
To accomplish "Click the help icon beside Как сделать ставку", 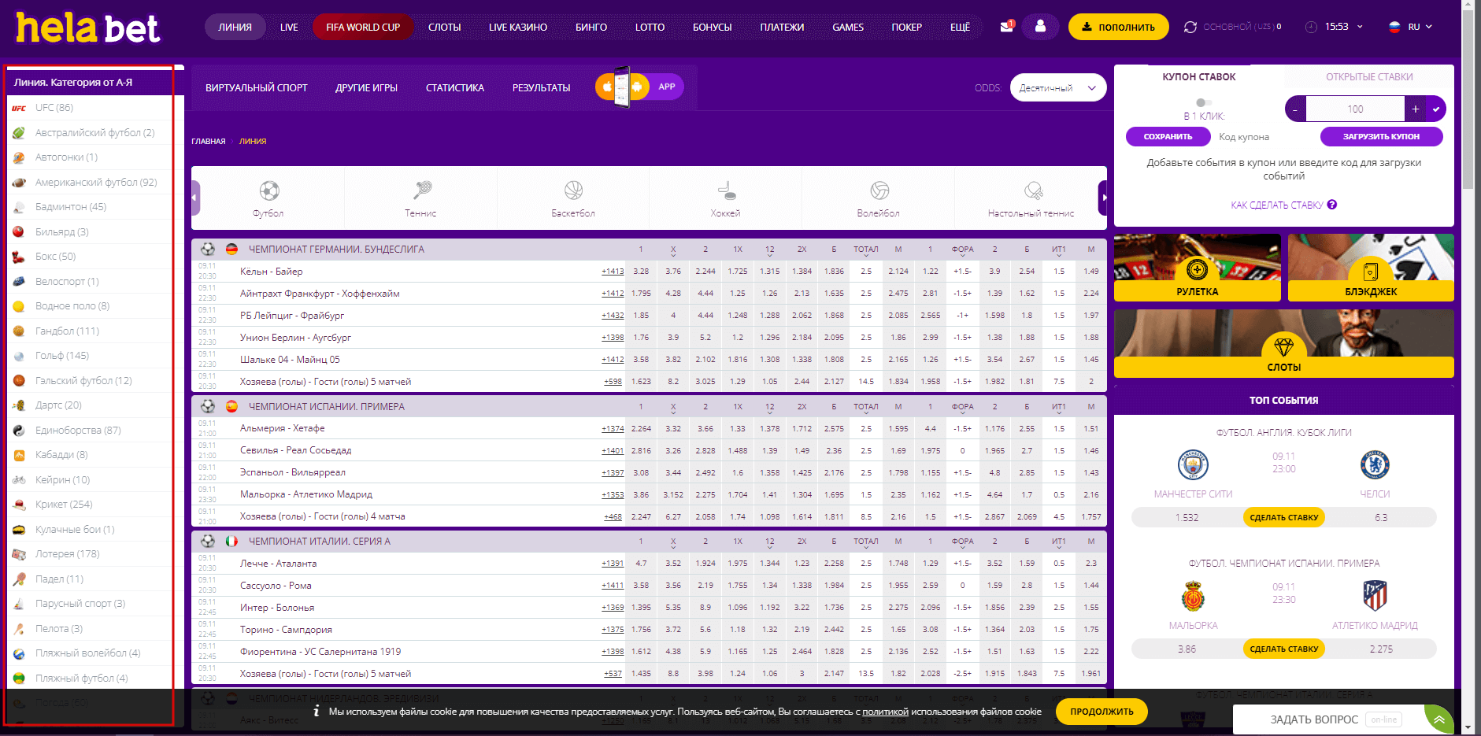I will (1332, 205).
